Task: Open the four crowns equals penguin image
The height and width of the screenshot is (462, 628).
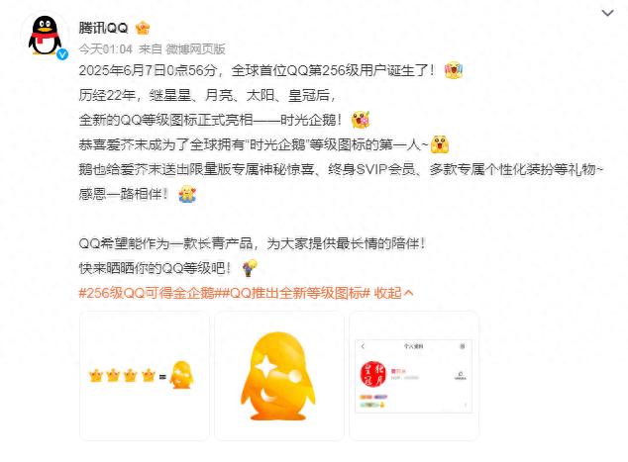Action: (145, 376)
